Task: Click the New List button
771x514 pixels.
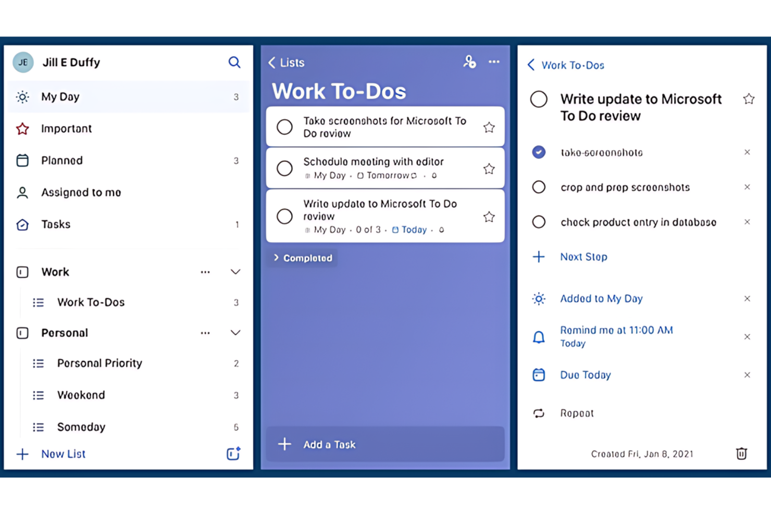Action: (63, 454)
